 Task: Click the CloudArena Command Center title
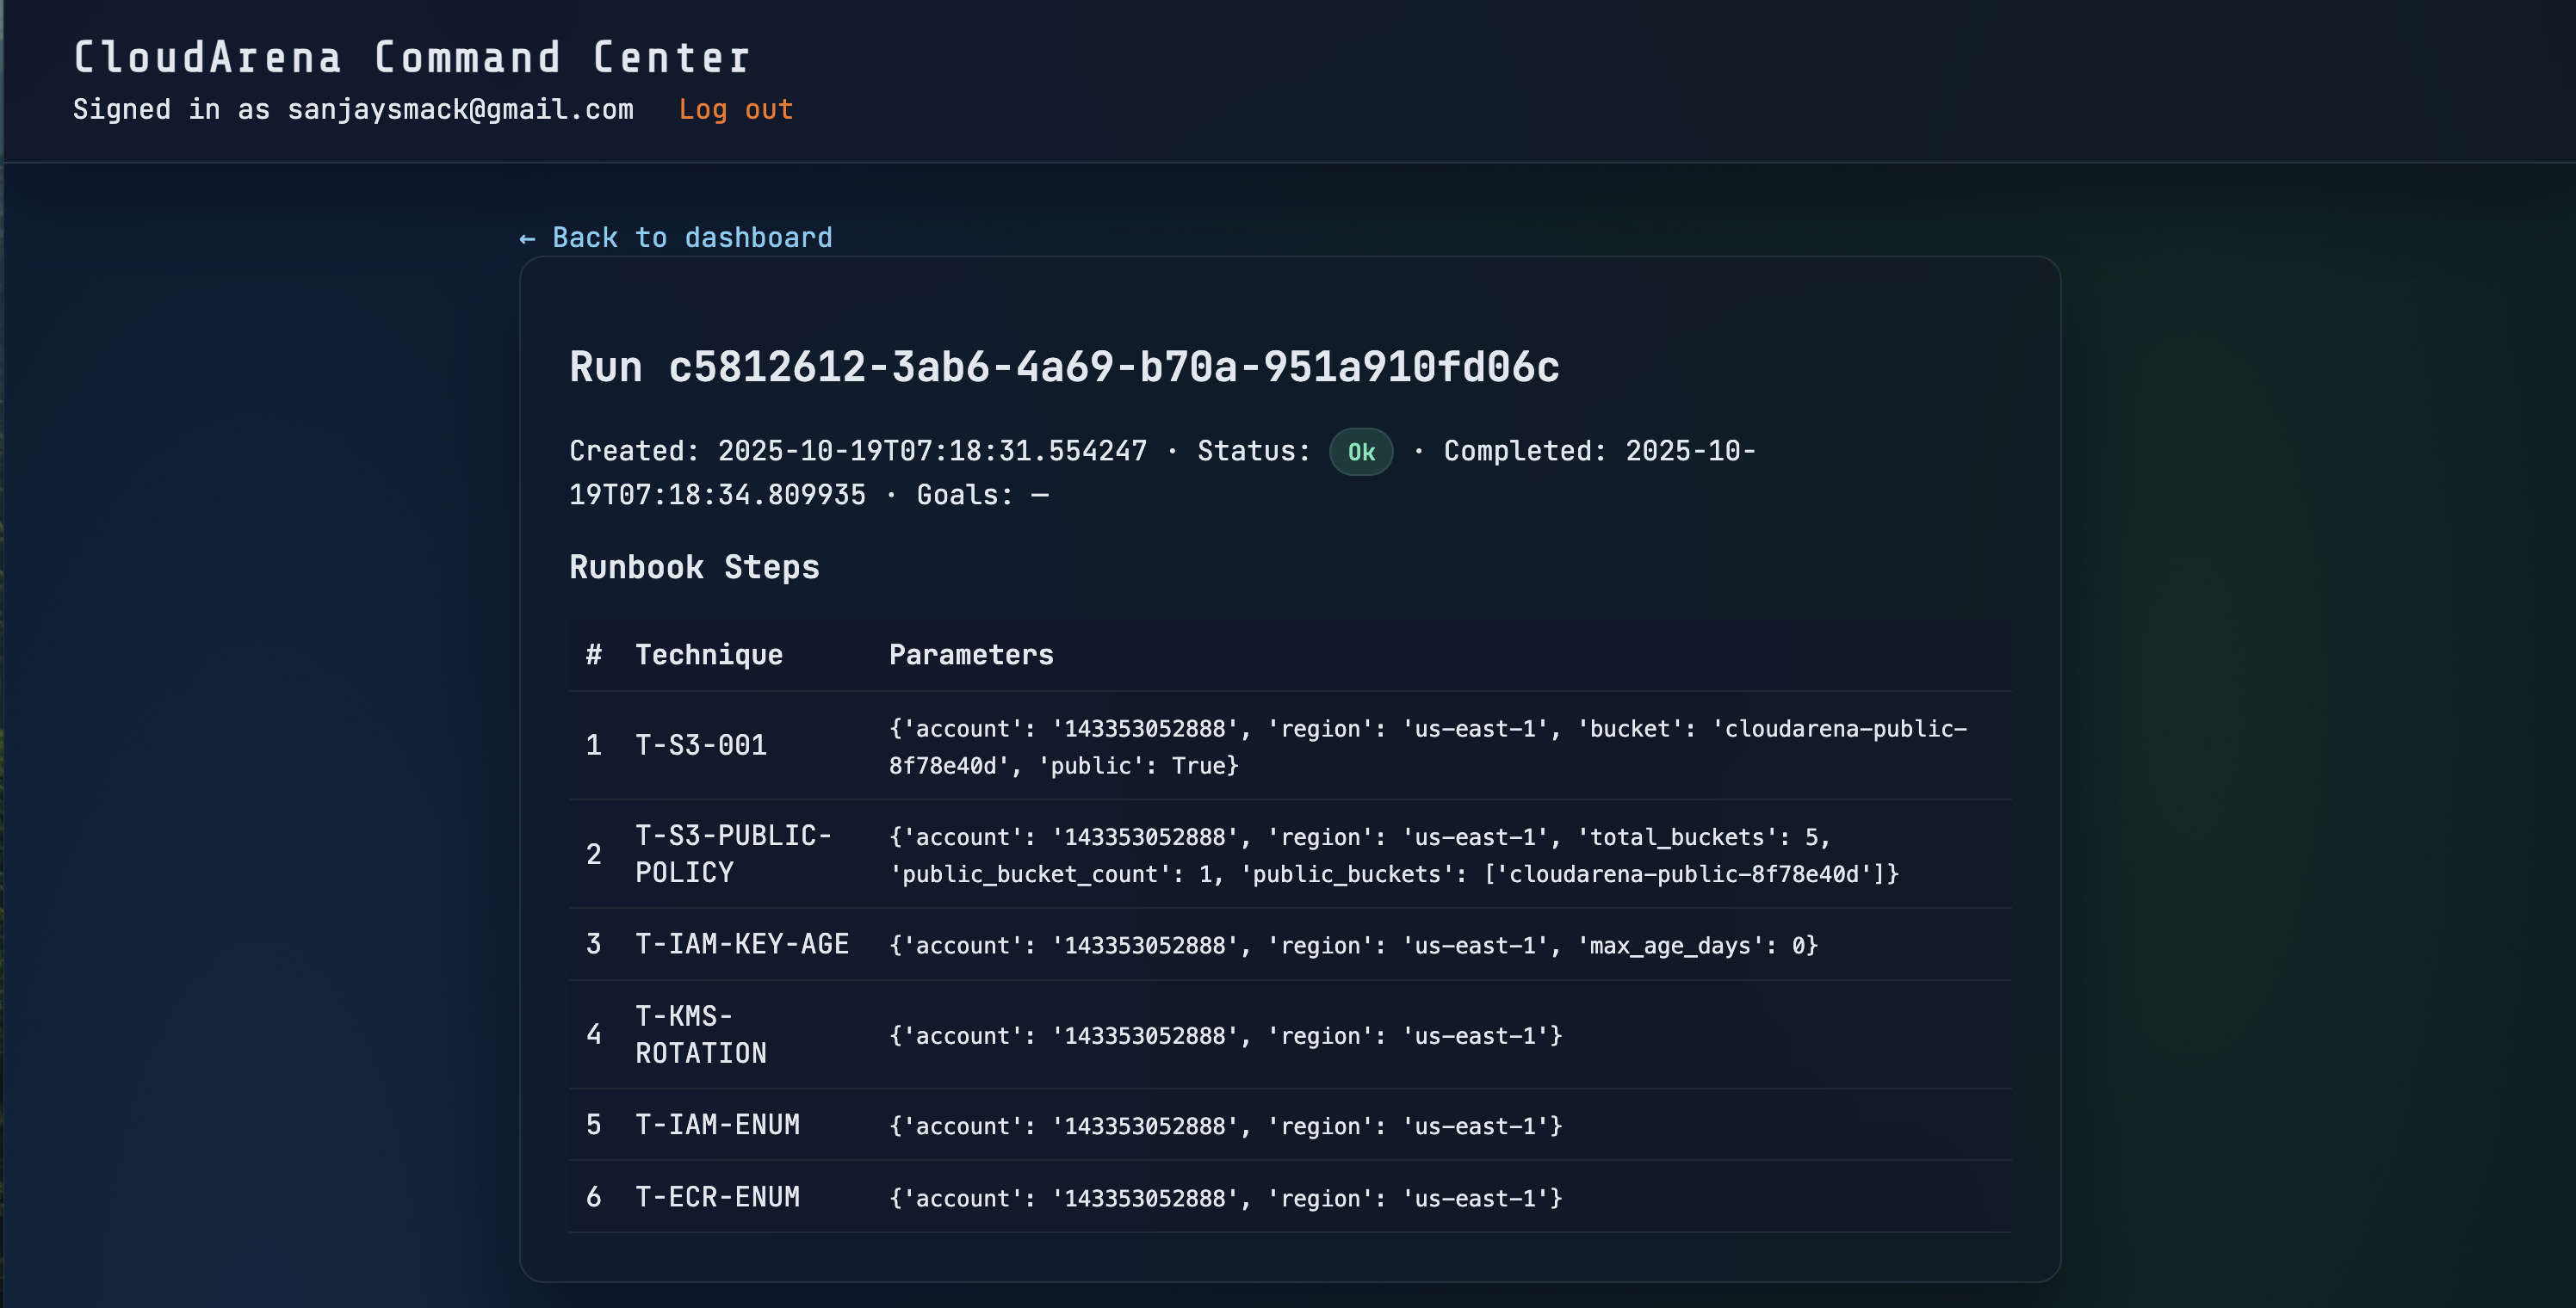click(411, 58)
